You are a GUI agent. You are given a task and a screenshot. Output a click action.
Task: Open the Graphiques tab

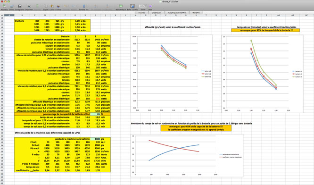click(157, 13)
